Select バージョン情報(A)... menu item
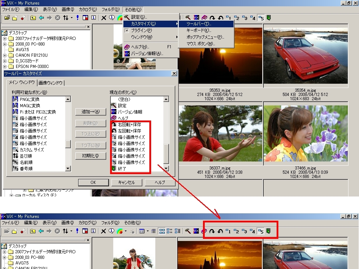359x269 pixels. [x=151, y=54]
